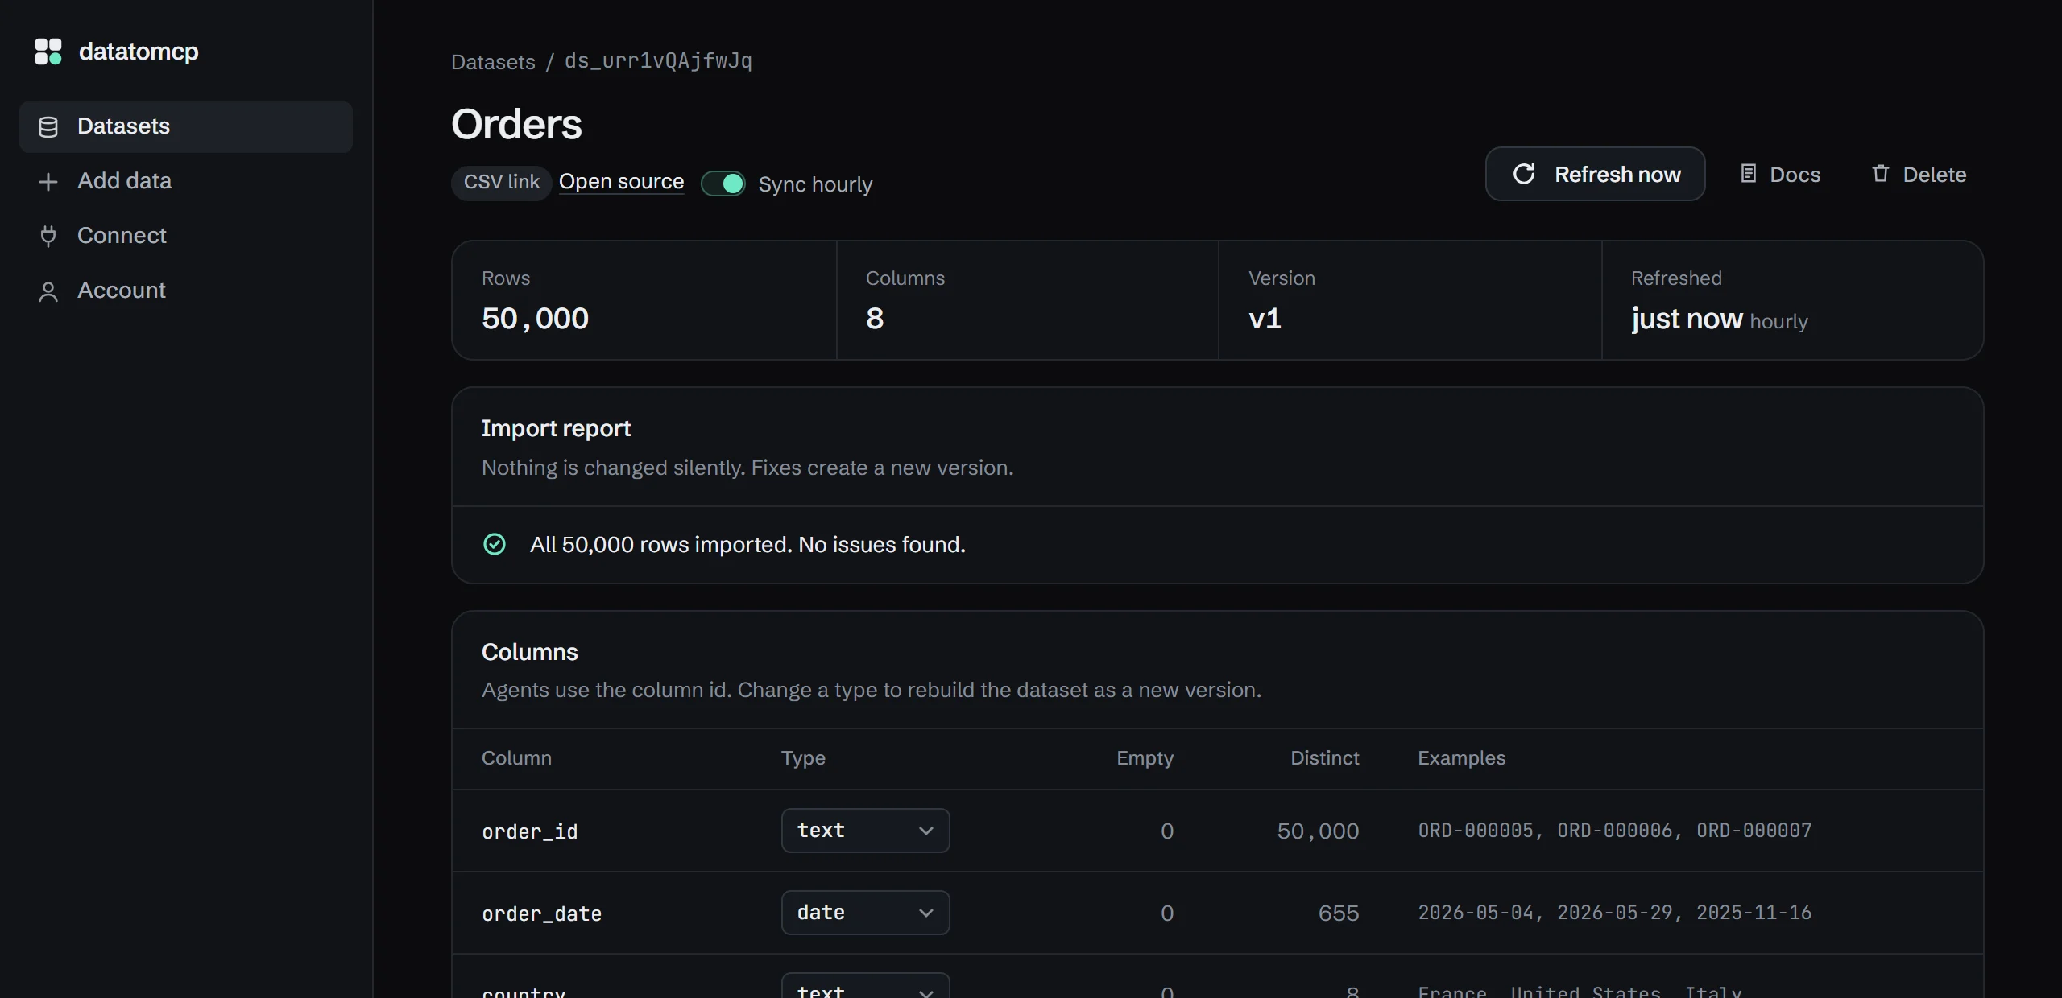Click the 2026-05-04 examples cell
The height and width of the screenshot is (998, 2062).
pyautogui.click(x=1615, y=913)
